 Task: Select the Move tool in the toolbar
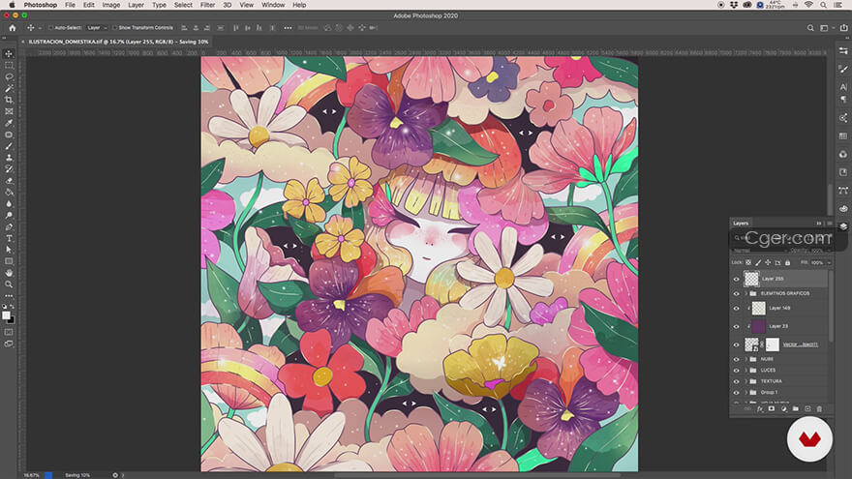click(9, 54)
